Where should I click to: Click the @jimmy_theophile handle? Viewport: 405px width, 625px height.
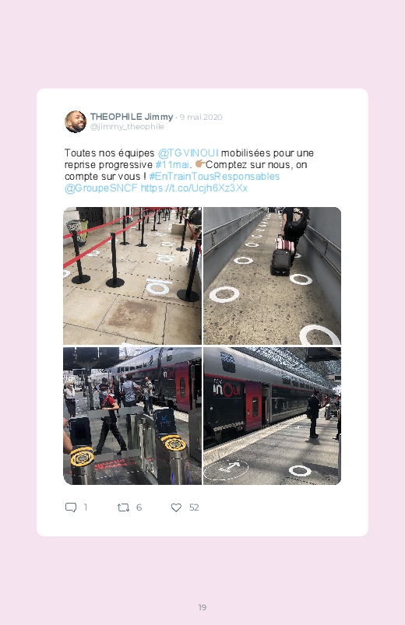tap(127, 126)
